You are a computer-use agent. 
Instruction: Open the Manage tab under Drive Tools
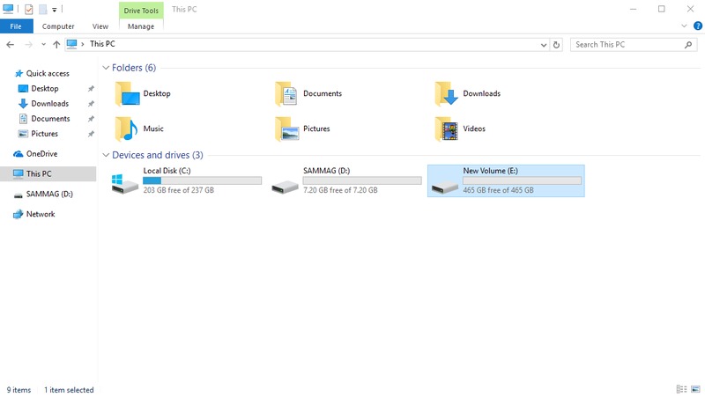(140, 26)
